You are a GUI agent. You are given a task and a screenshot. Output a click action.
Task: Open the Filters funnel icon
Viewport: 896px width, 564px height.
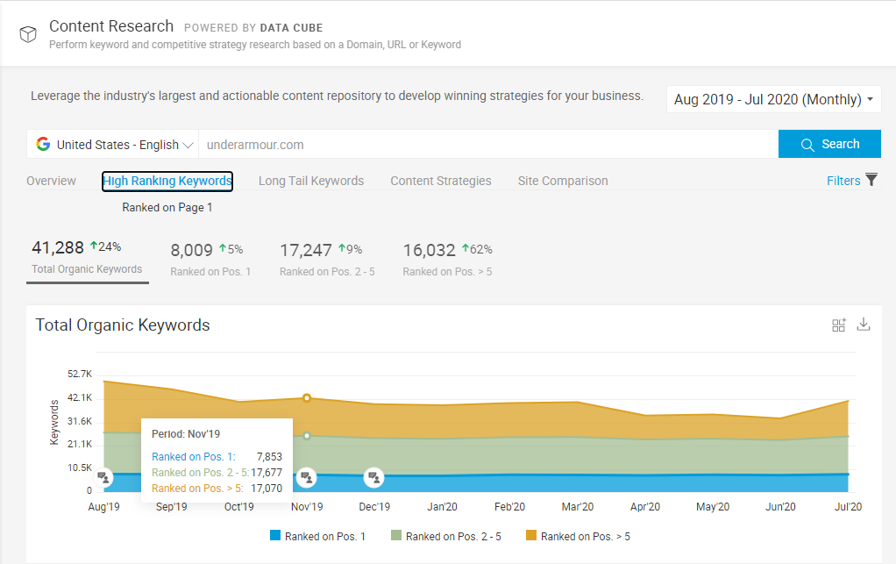[871, 180]
